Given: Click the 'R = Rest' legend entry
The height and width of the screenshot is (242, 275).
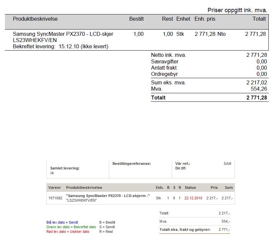Looking at the screenshot, I should click(x=106, y=231).
